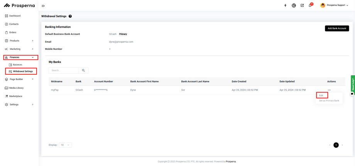Click the Add Bank Account button
This screenshot has height=166, width=355.
tap(337, 29)
